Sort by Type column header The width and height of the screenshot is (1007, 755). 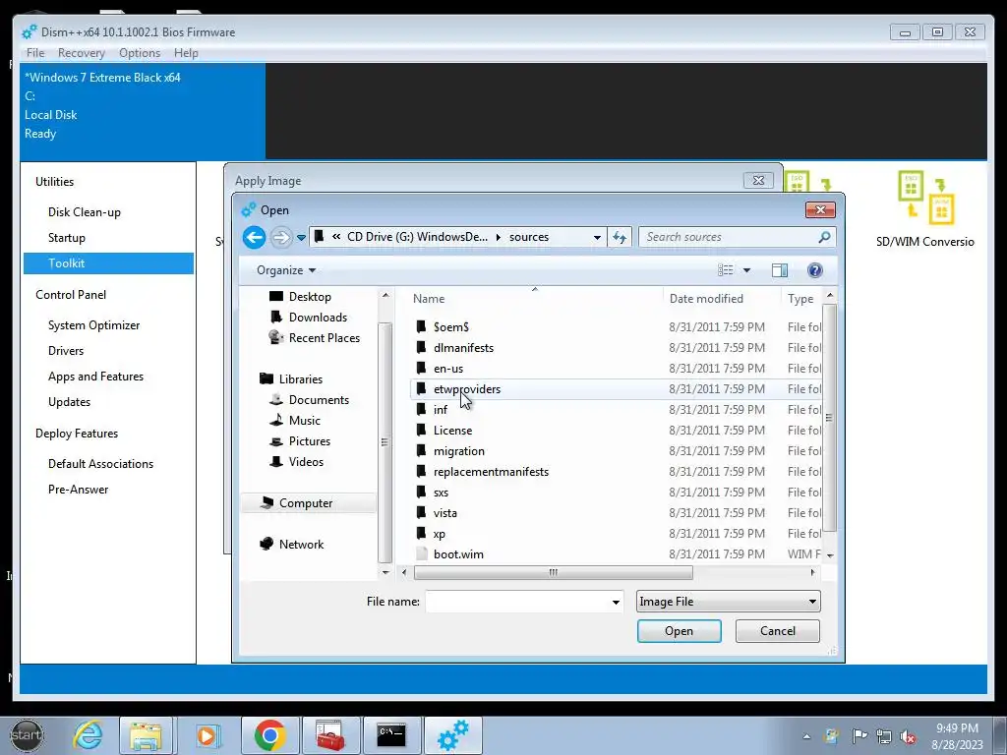point(800,299)
